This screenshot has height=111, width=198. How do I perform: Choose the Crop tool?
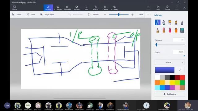pos(31,14)
